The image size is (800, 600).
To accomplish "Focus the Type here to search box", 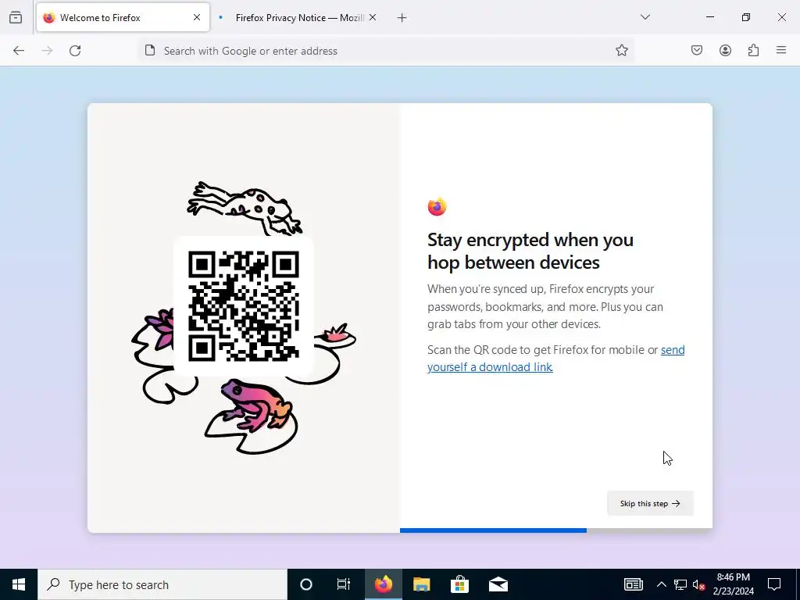I will 162,584.
